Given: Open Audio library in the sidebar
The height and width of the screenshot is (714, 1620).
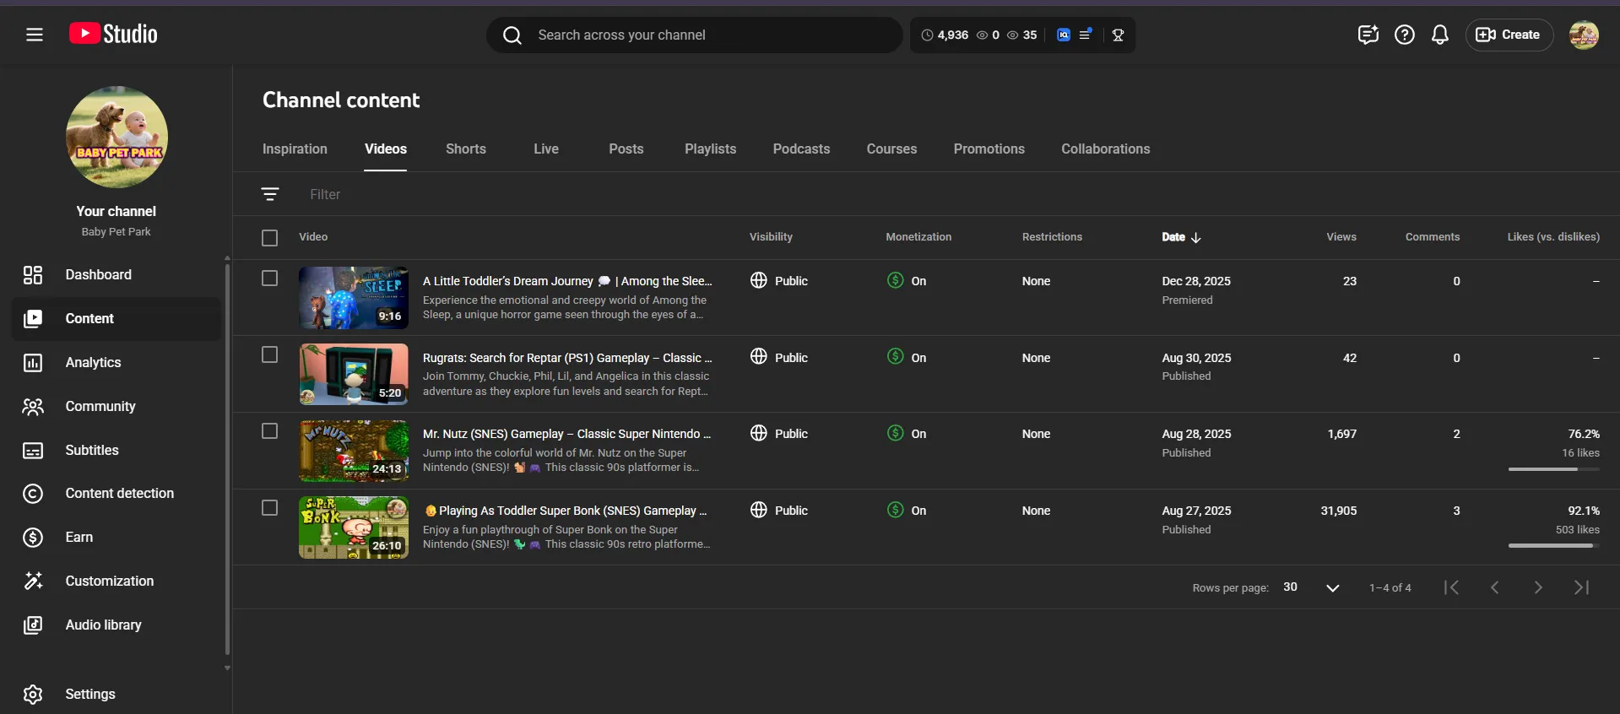Looking at the screenshot, I should tap(116, 625).
